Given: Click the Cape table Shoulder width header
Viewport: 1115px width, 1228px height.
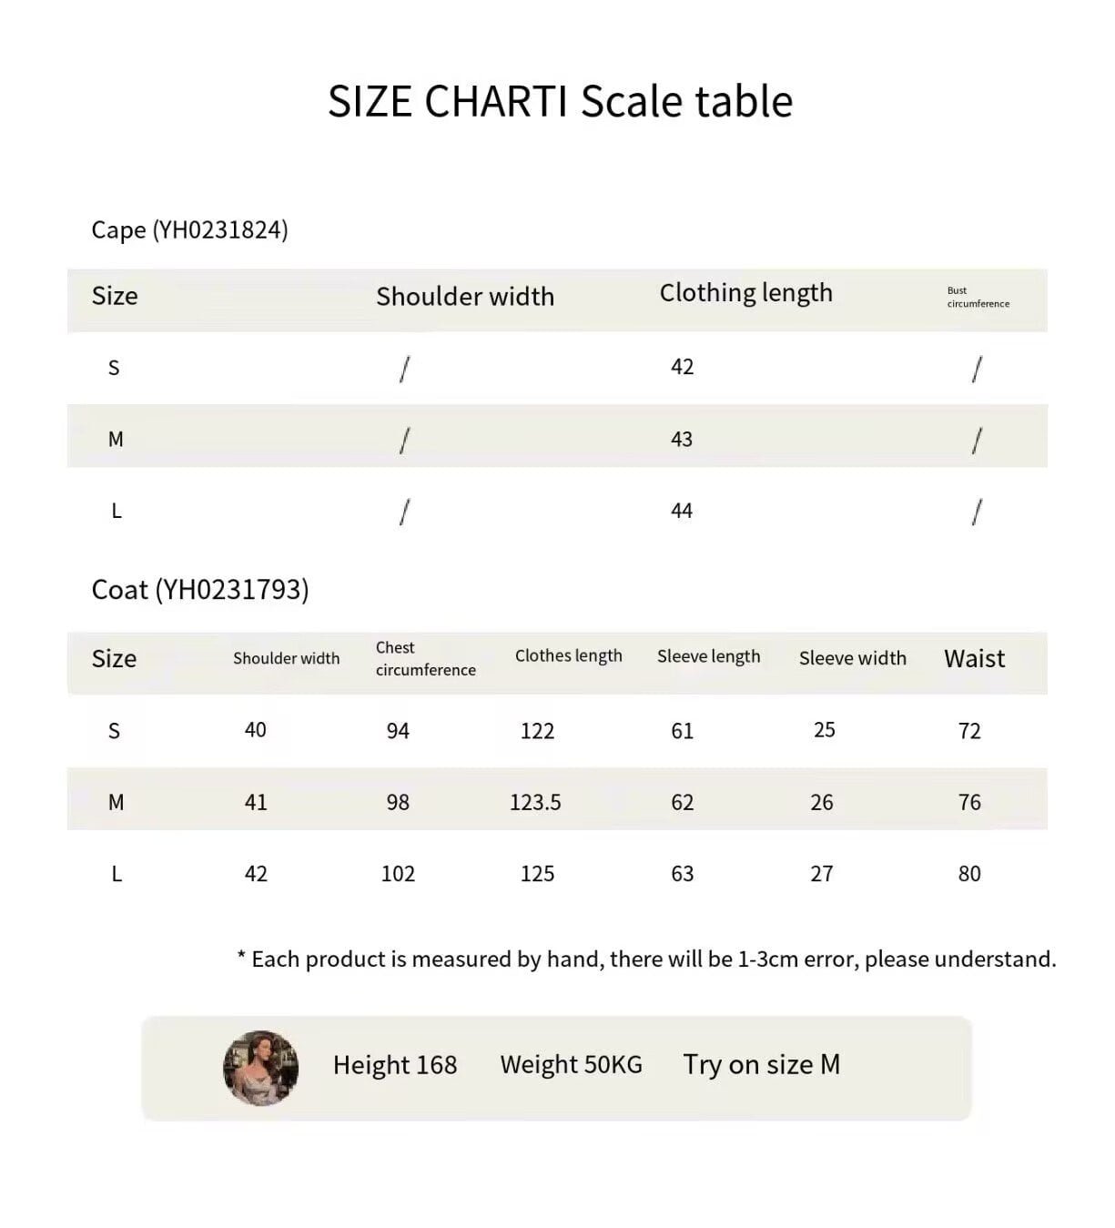Looking at the screenshot, I should tap(465, 296).
